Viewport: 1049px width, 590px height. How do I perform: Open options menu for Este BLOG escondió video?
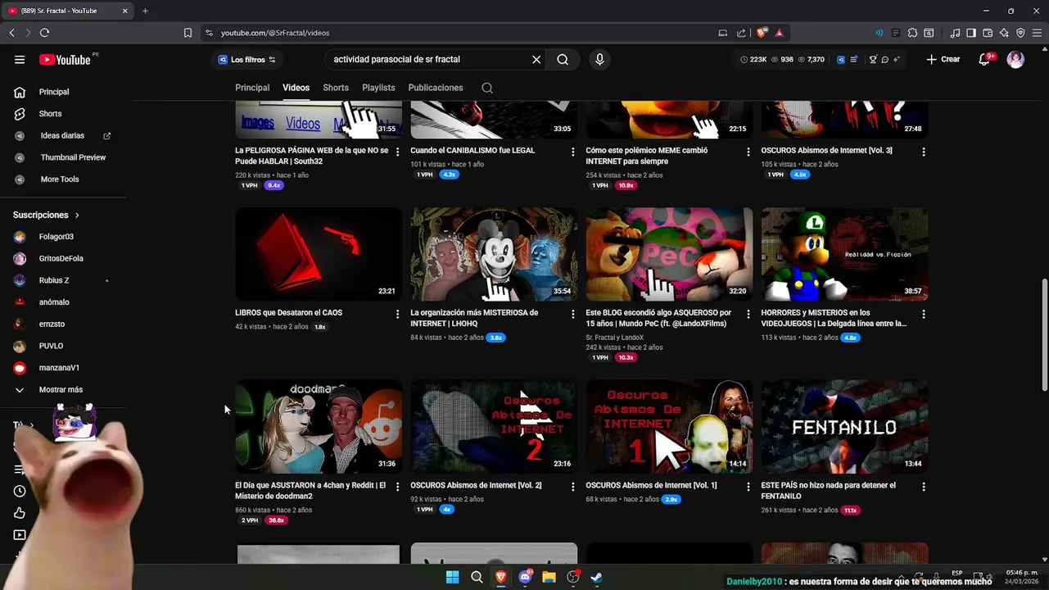(748, 314)
